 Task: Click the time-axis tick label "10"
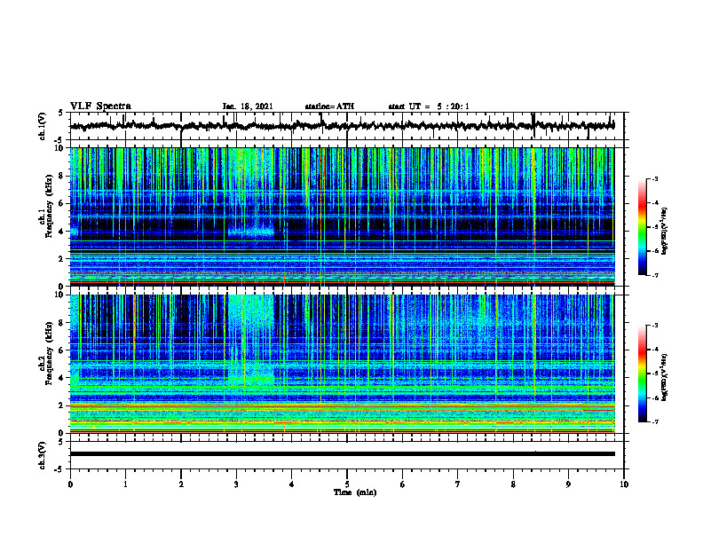pyautogui.click(x=624, y=484)
